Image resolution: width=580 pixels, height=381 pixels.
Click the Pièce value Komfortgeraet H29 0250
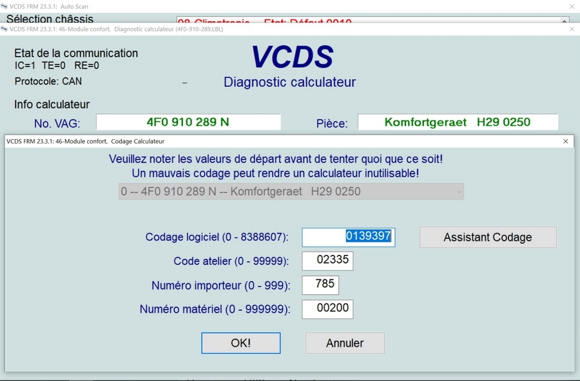coord(458,122)
